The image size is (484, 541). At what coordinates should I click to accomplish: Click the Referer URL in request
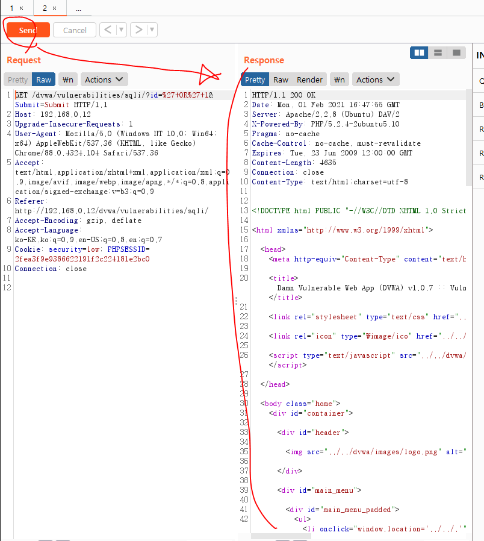[111, 210]
